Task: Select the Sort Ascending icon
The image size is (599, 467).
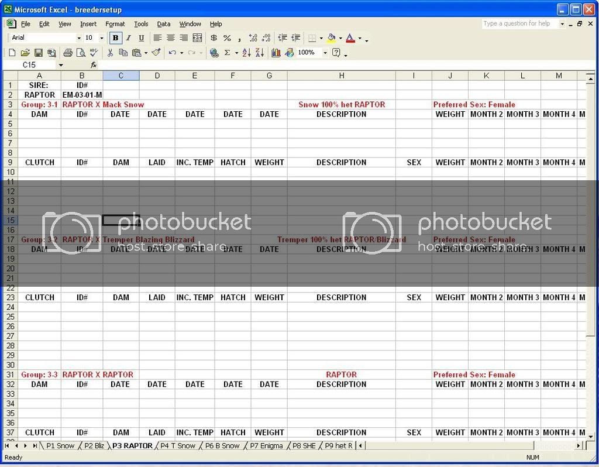Action: [247, 53]
